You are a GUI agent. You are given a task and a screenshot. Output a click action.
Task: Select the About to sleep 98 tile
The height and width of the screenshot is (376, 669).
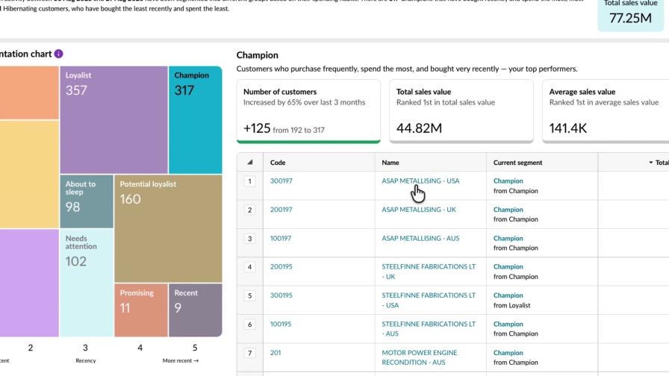(87, 201)
